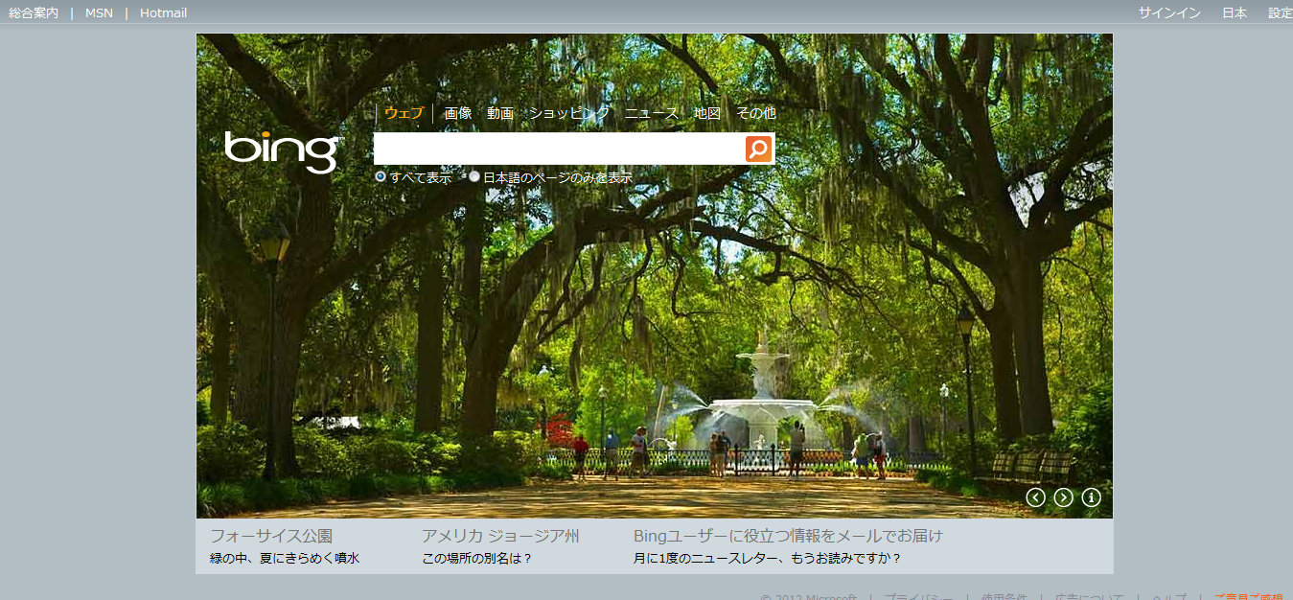This screenshot has height=600, width=1293.
Task: Switch to the ウェブ search tab
Action: 404,113
